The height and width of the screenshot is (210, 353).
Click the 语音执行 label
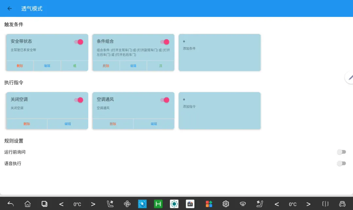click(x=13, y=163)
